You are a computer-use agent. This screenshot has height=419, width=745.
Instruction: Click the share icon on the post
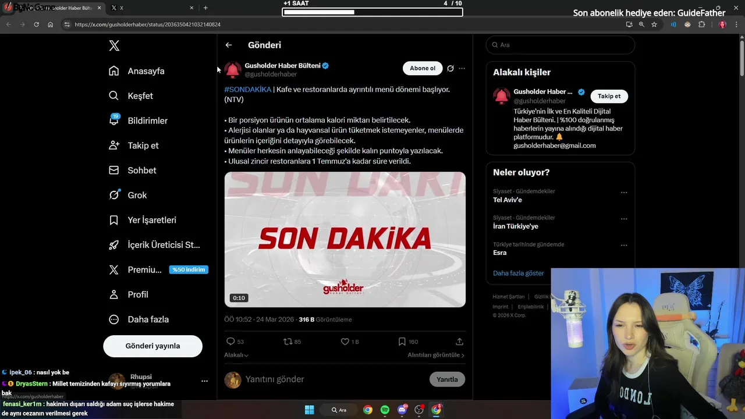tap(459, 342)
